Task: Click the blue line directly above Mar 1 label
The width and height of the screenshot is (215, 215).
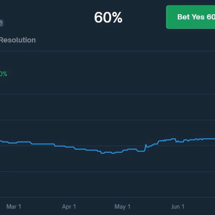Action: [14, 143]
